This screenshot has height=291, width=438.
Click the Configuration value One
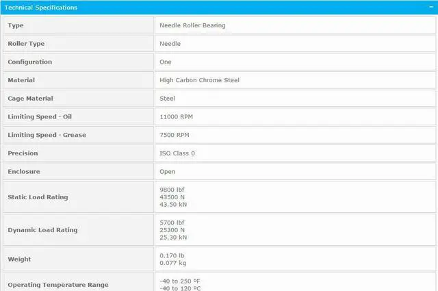pos(166,62)
